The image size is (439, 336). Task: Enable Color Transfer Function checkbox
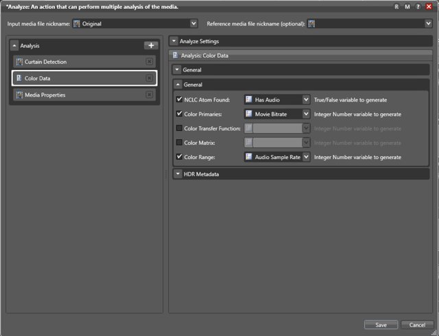point(179,128)
